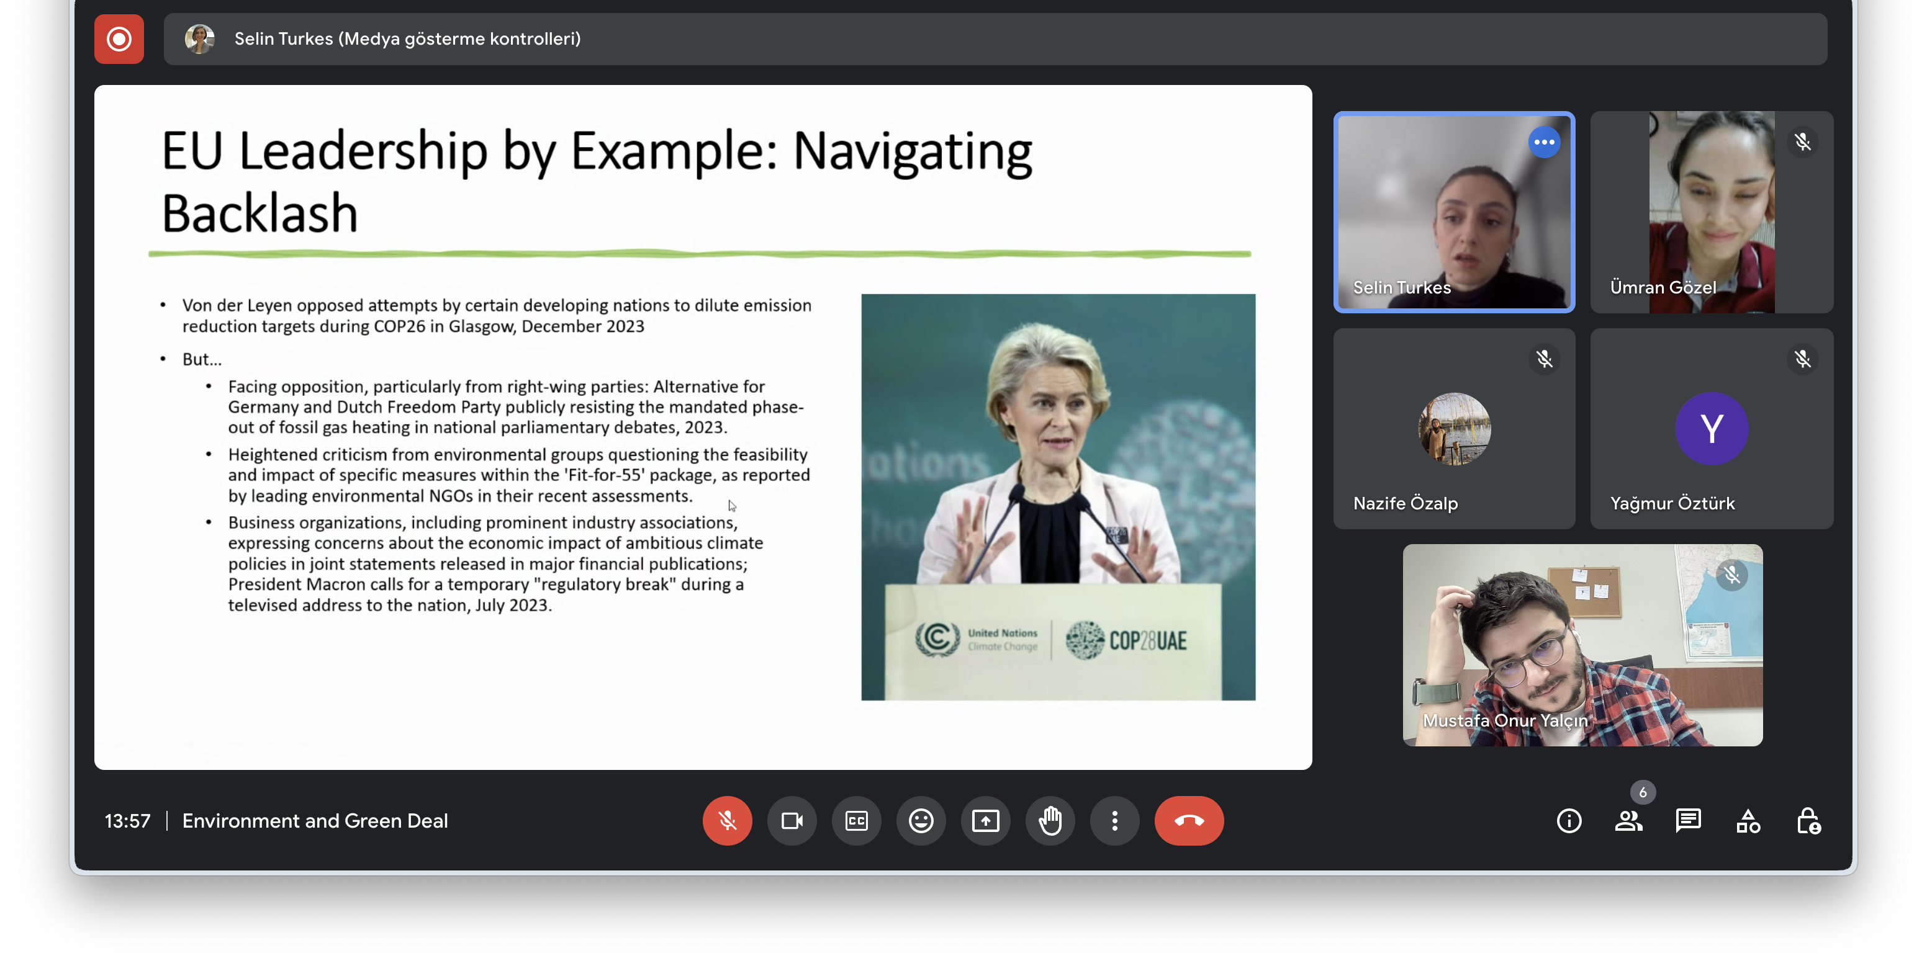The height and width of the screenshot is (966, 1927).
Task: Open the activities shapes icon
Action: point(1748,821)
